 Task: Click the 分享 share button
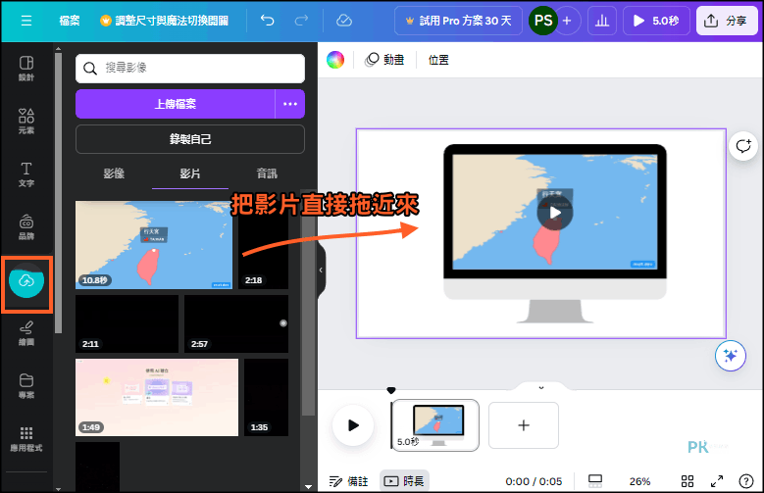tap(727, 21)
